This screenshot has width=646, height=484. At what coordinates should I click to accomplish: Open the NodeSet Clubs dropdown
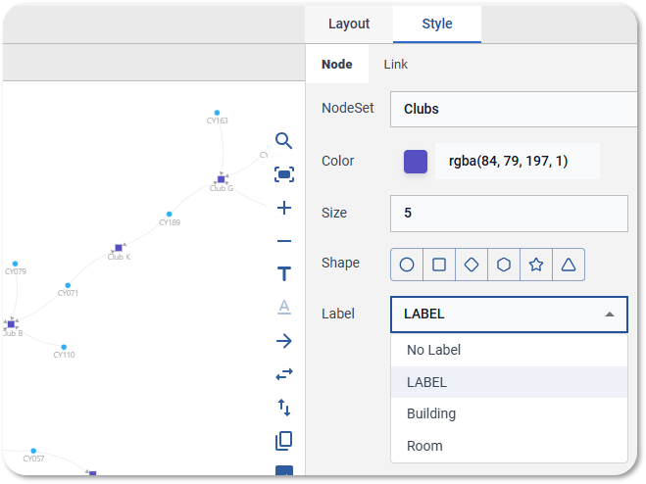point(514,109)
